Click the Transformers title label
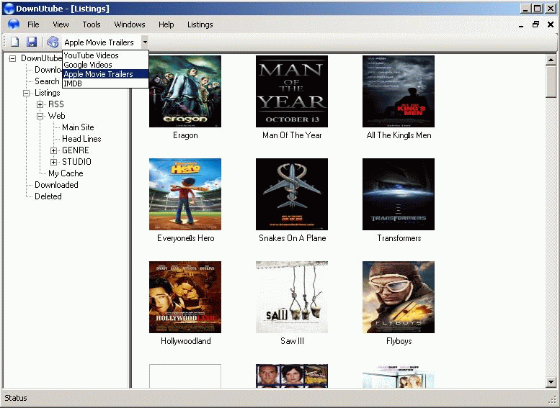 click(x=399, y=238)
